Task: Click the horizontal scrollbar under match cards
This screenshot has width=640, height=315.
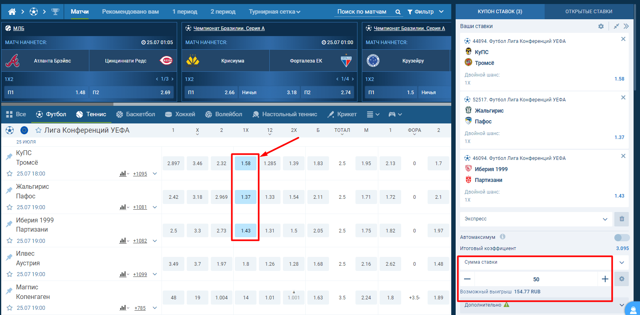Action: pos(57,104)
